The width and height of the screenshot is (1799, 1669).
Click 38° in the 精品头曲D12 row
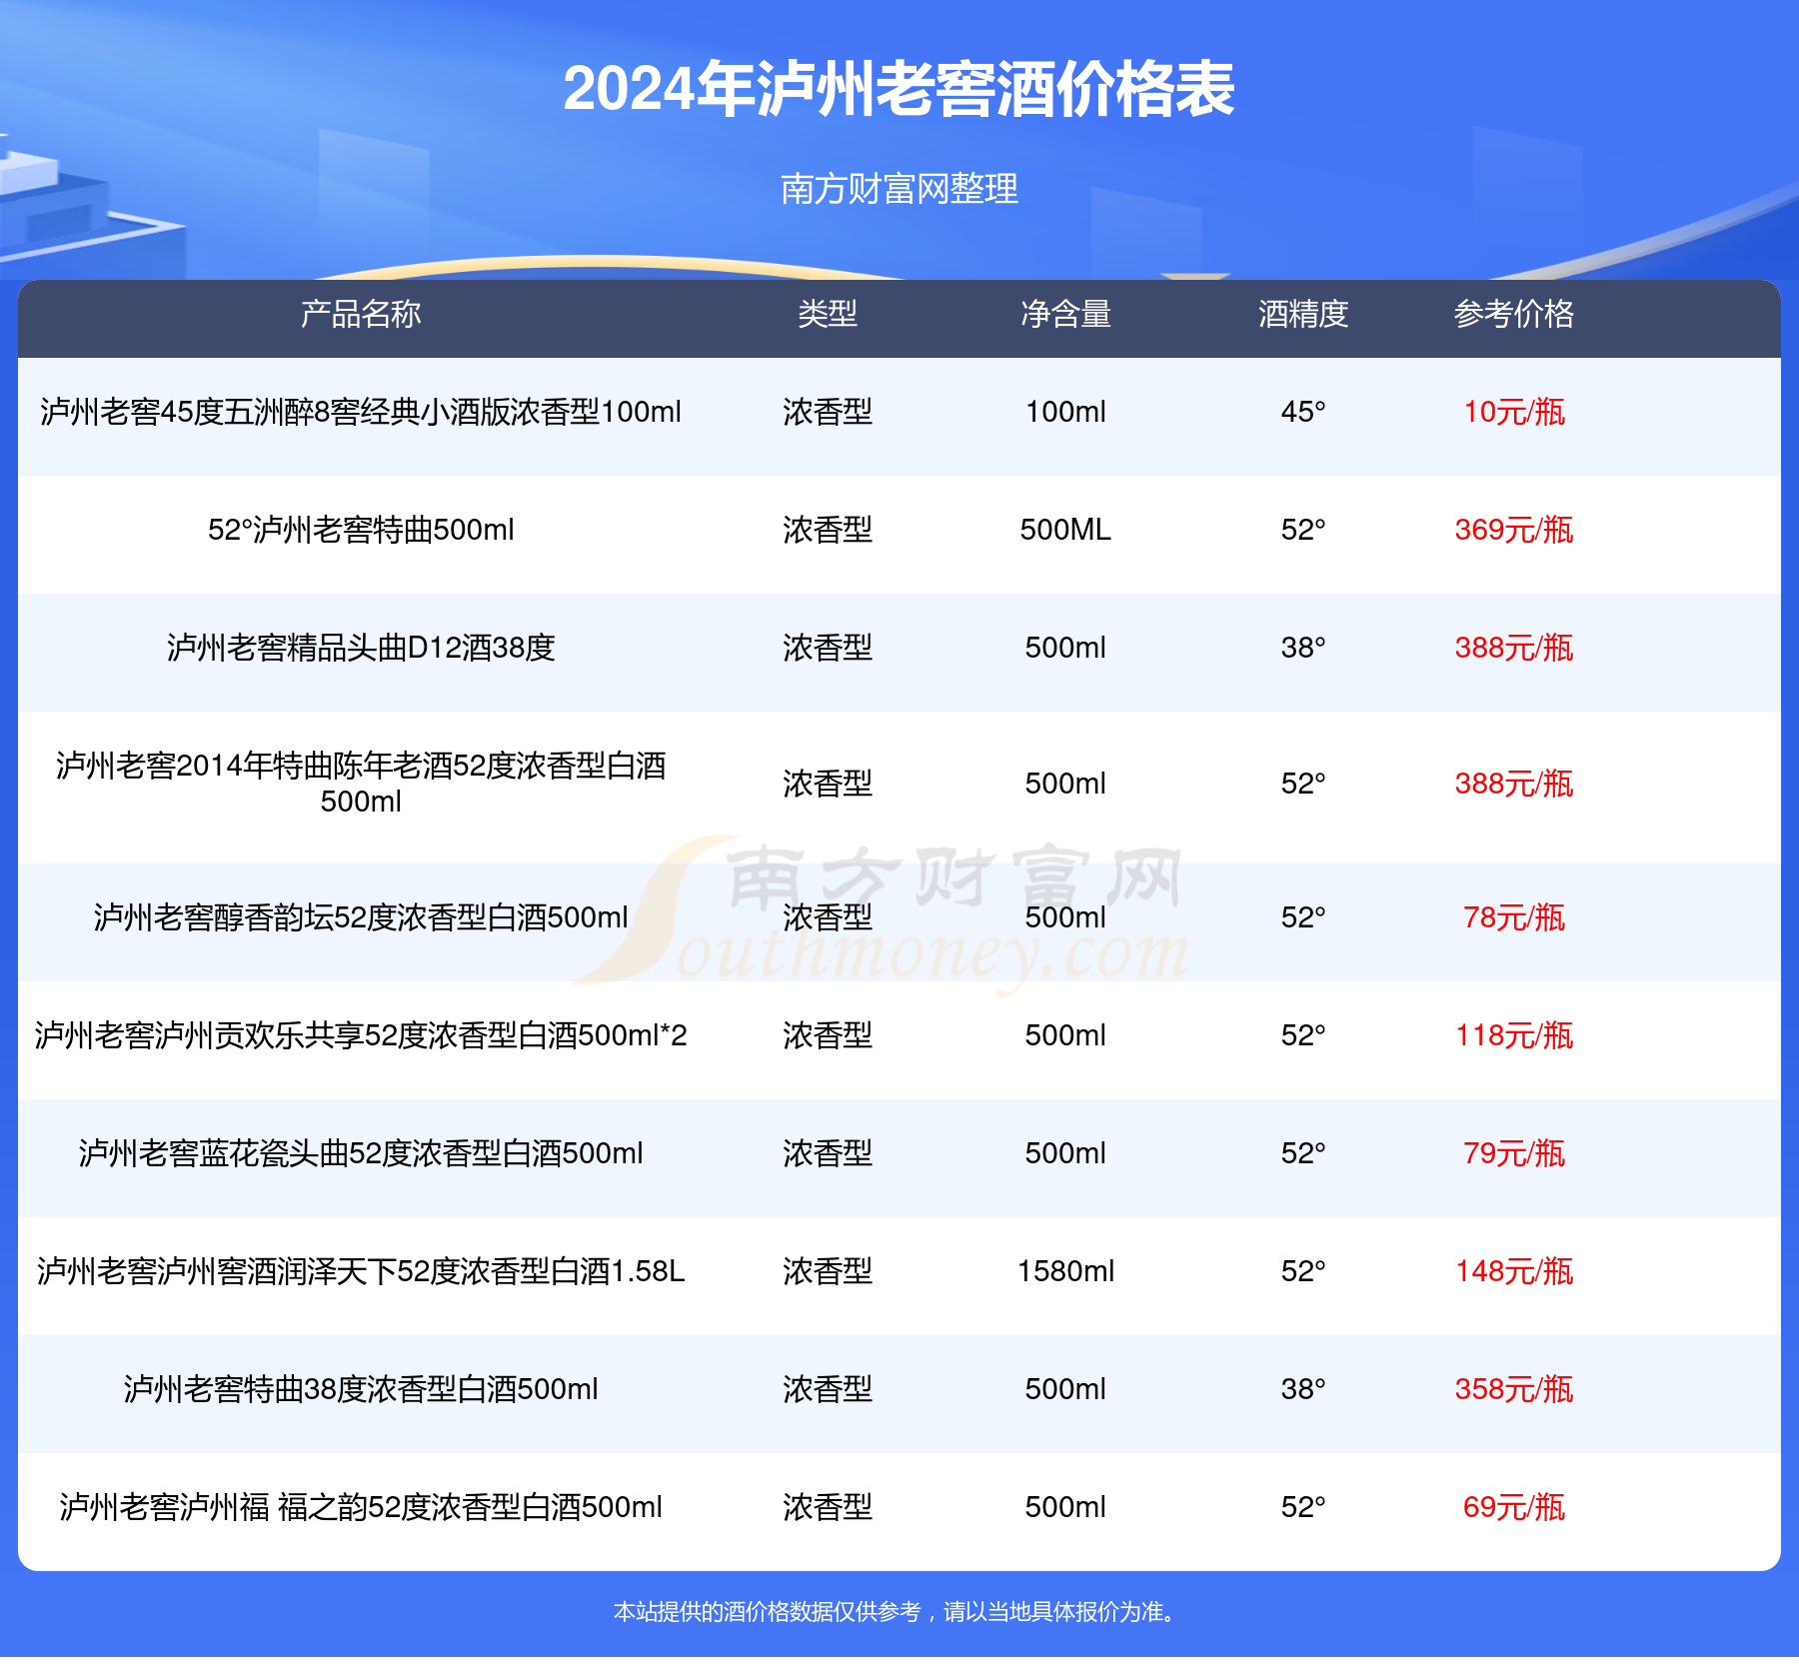[x=1303, y=648]
